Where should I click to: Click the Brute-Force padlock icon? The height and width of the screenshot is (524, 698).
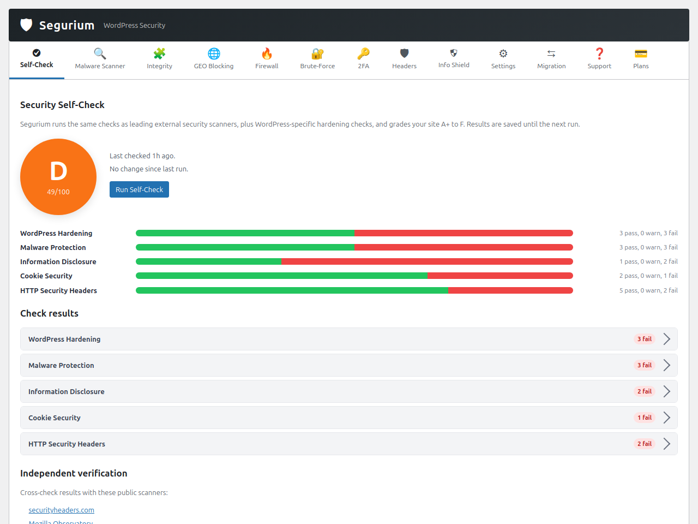point(317,53)
